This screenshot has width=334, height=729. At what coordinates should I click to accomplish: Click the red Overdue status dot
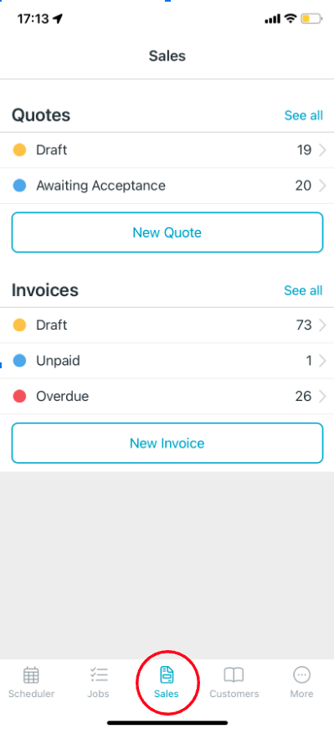tap(19, 397)
